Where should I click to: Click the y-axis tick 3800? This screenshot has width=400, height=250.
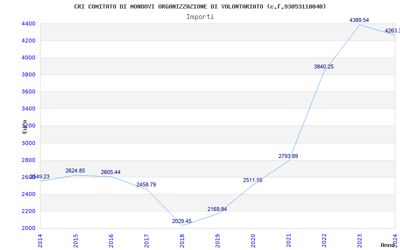(28, 74)
